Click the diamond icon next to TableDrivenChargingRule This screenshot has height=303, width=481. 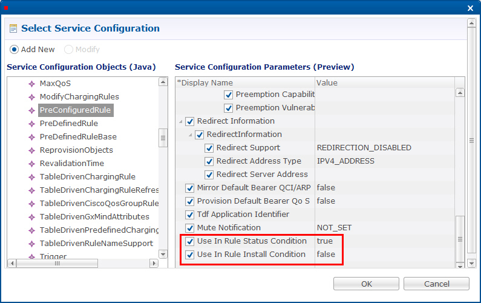(31, 177)
